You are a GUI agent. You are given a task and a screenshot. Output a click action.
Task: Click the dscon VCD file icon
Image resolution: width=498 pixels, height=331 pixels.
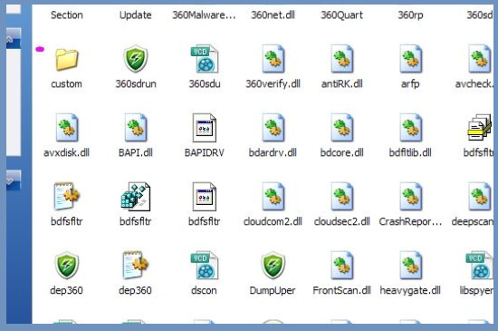click(x=205, y=265)
